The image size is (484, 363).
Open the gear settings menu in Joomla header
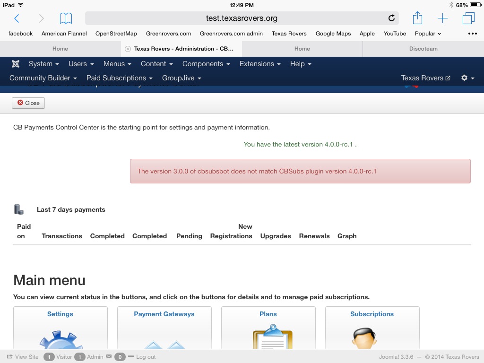467,78
